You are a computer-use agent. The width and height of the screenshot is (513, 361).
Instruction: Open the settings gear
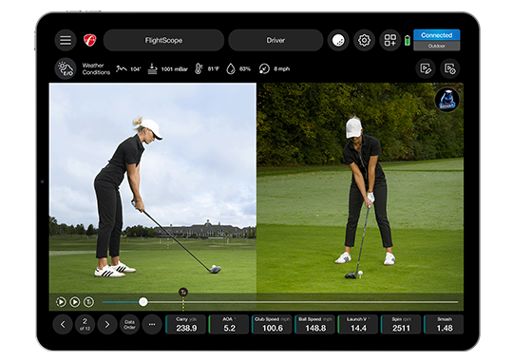pyautogui.click(x=364, y=40)
